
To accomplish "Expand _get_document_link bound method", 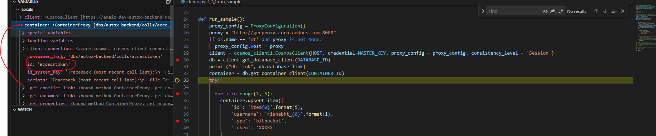I will 23,96.
